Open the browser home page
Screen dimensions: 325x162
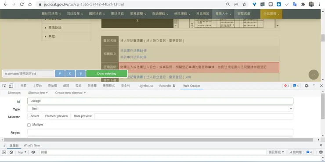click(x=30, y=4)
